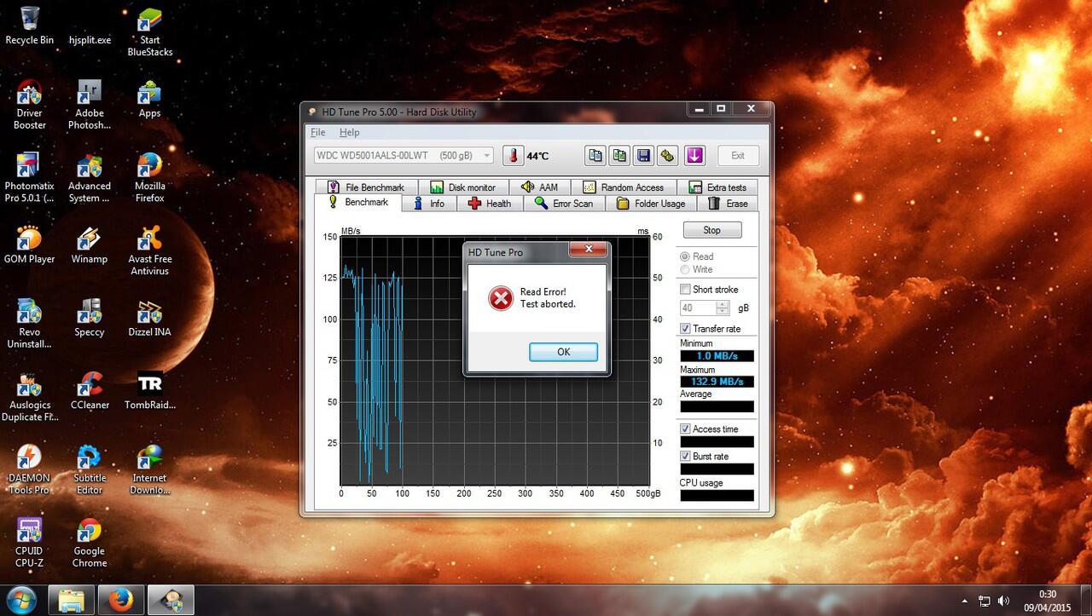This screenshot has height=616, width=1092.
Task: Click the Exit button in HD Tune
Action: coord(737,155)
